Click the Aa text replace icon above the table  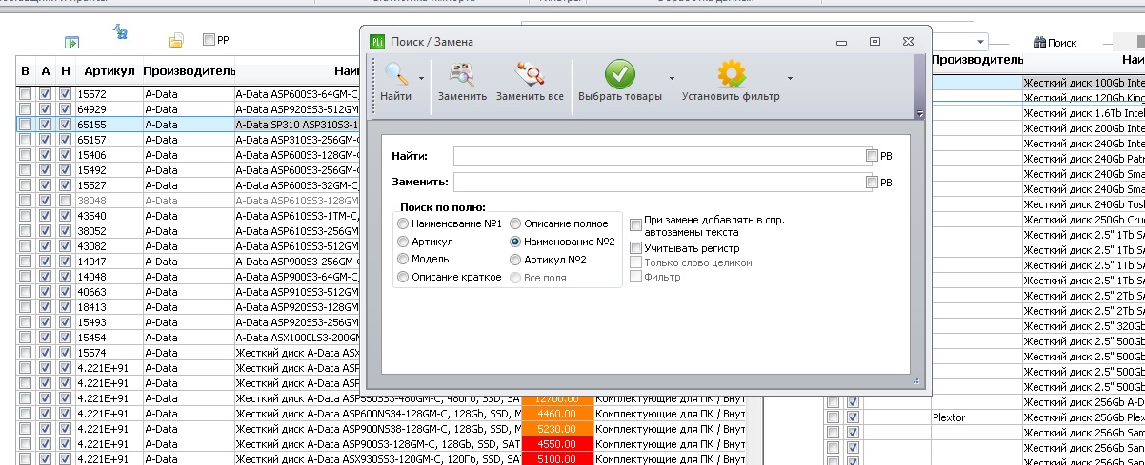[120, 32]
